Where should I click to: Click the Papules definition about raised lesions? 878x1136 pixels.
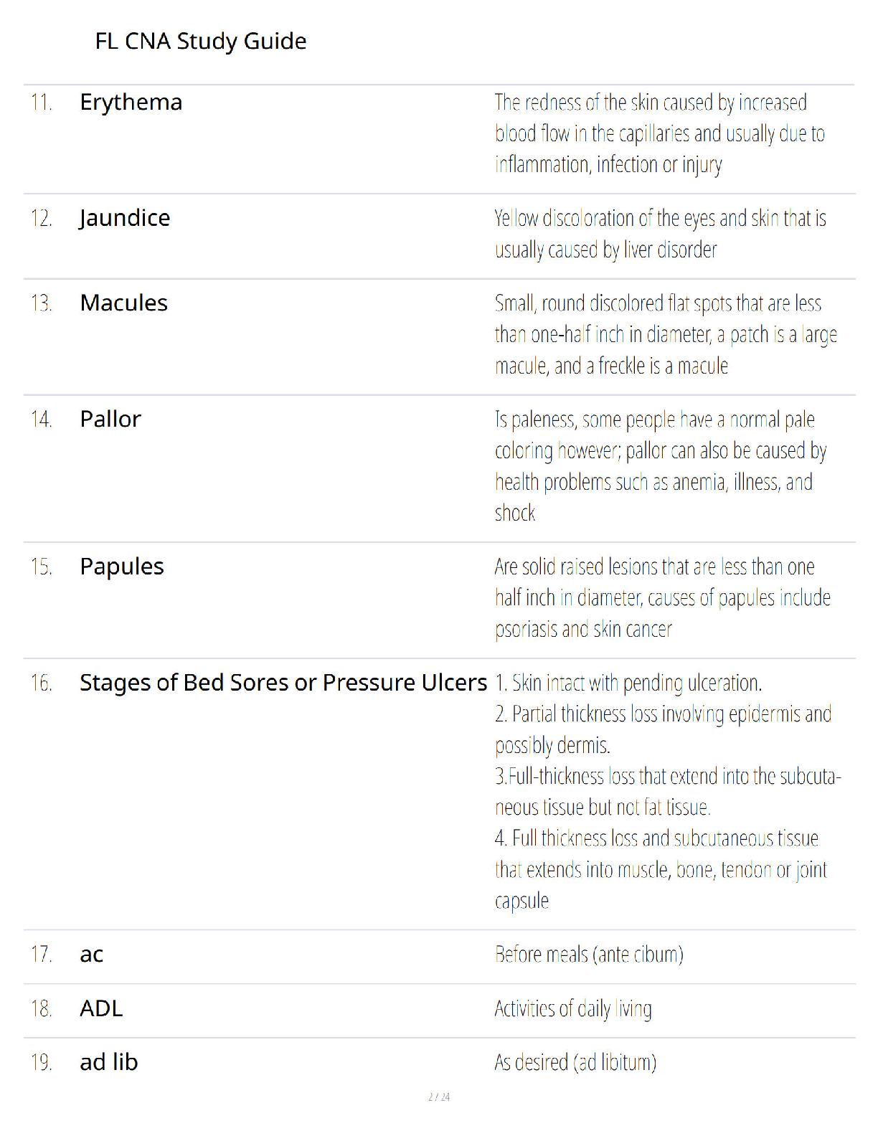662,598
